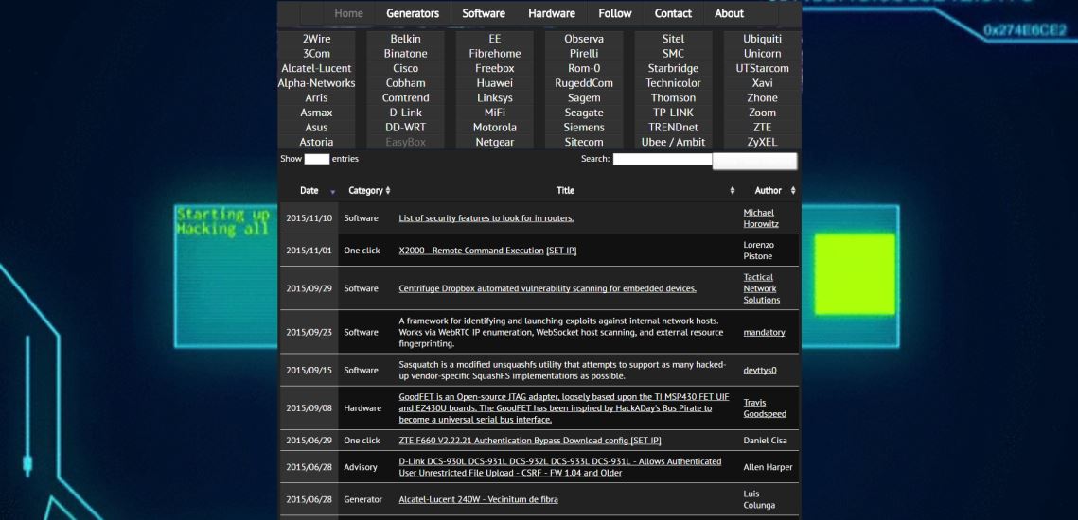
Task: Filter by DD-WRT vendor
Action: [x=406, y=128]
